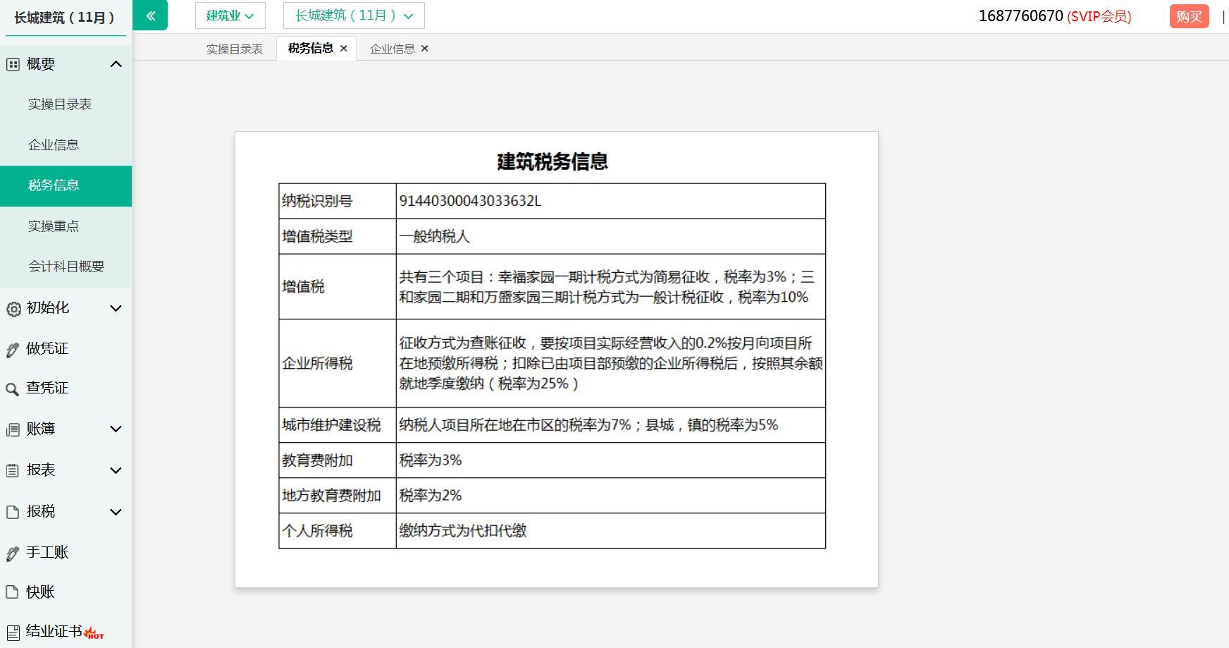Click the 初始化 gear icon

coord(13,309)
